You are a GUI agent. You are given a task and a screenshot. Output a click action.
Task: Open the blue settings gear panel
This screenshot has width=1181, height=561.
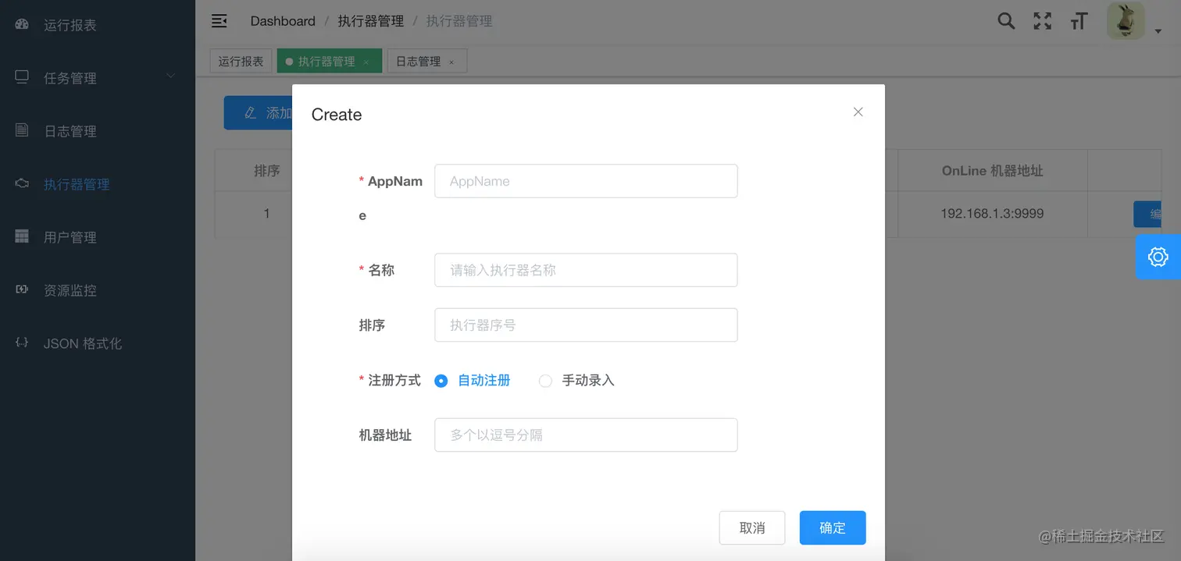pos(1158,257)
